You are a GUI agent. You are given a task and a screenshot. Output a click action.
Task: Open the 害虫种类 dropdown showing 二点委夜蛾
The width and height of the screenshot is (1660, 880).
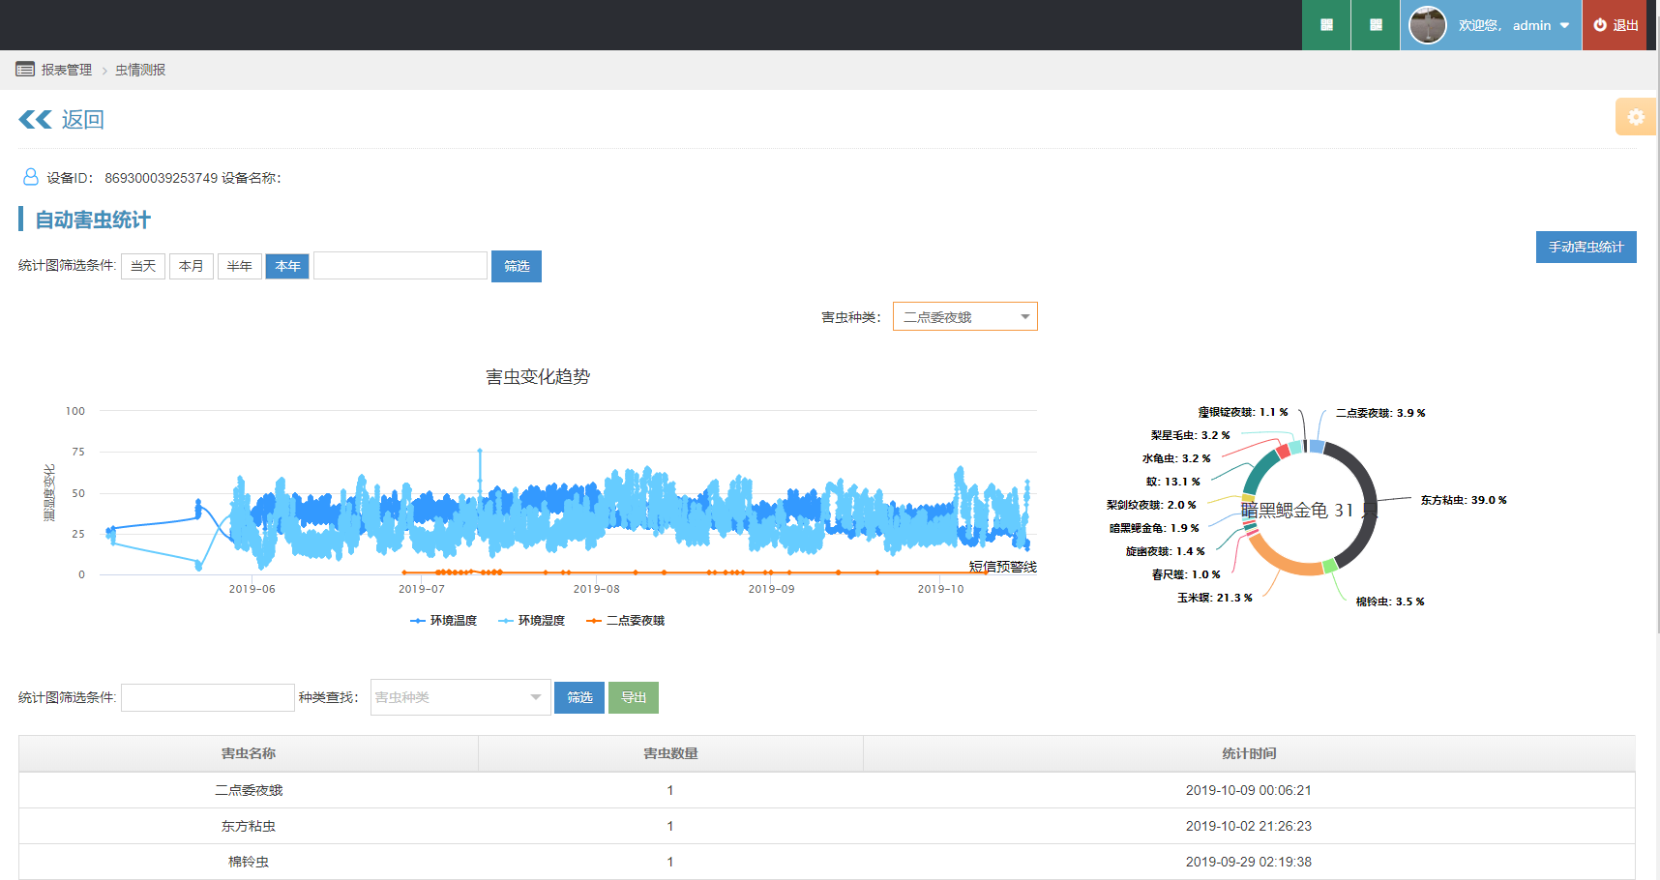[964, 317]
